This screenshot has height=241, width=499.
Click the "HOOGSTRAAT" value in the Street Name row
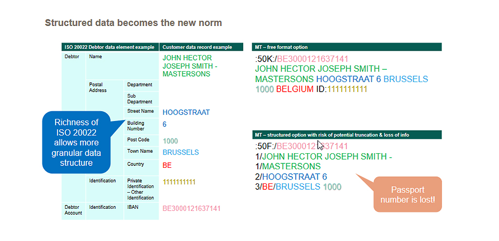tap(186, 112)
